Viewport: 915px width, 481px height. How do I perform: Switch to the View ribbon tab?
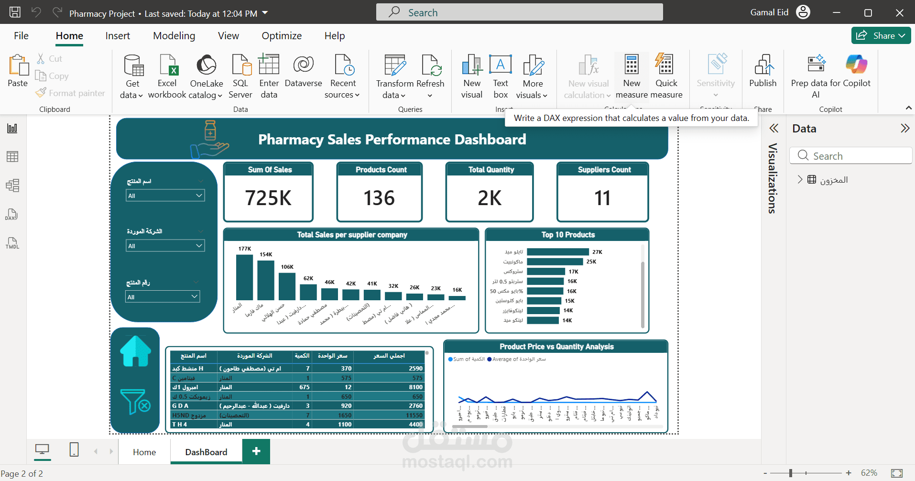229,36
